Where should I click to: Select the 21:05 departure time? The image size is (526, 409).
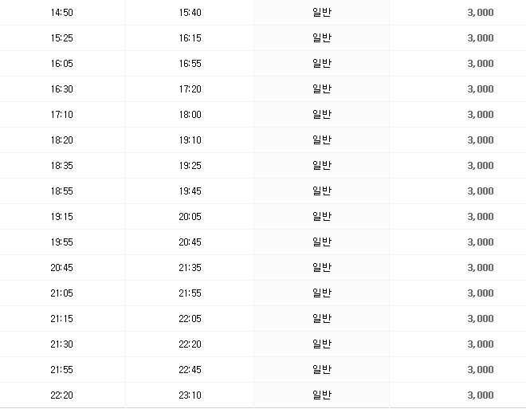tap(61, 293)
